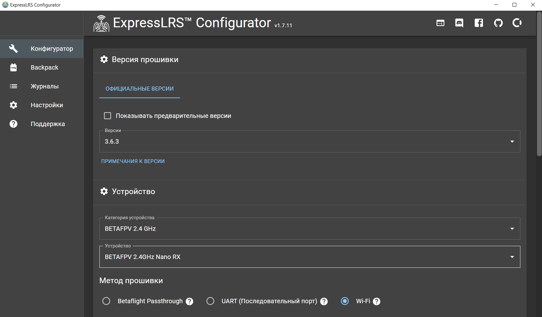The height and width of the screenshot is (317, 542).
Task: Select the UART (Последовательный порт) radio button
Action: click(210, 301)
